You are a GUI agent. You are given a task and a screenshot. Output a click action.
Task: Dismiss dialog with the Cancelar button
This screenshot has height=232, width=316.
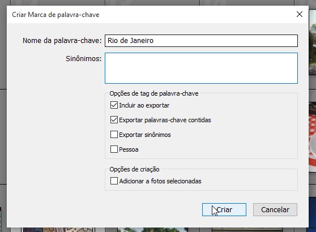tap(275, 209)
